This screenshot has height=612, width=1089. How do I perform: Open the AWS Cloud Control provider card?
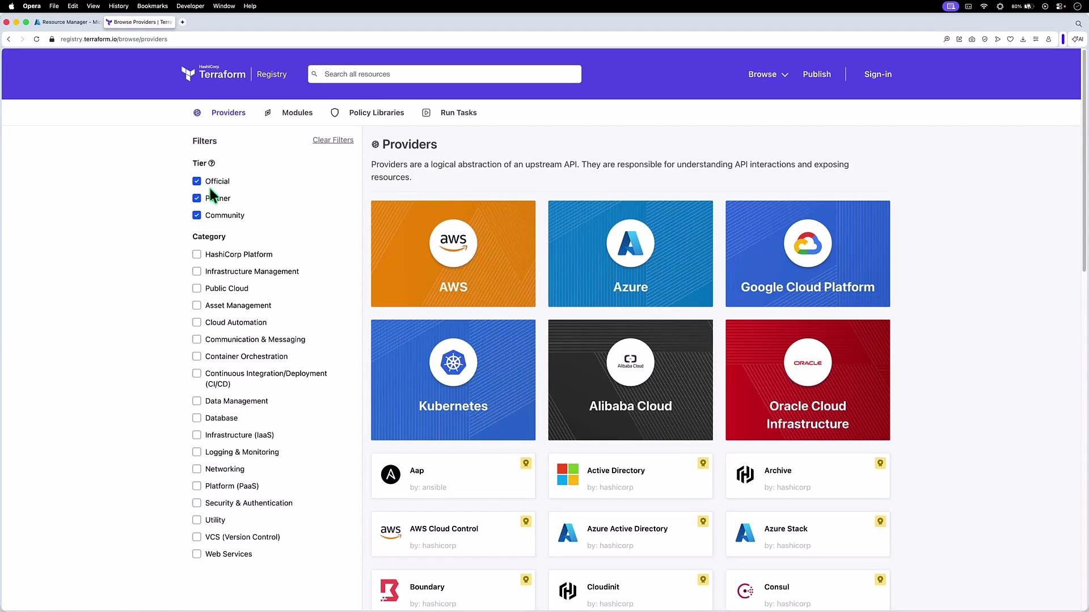pos(453,534)
